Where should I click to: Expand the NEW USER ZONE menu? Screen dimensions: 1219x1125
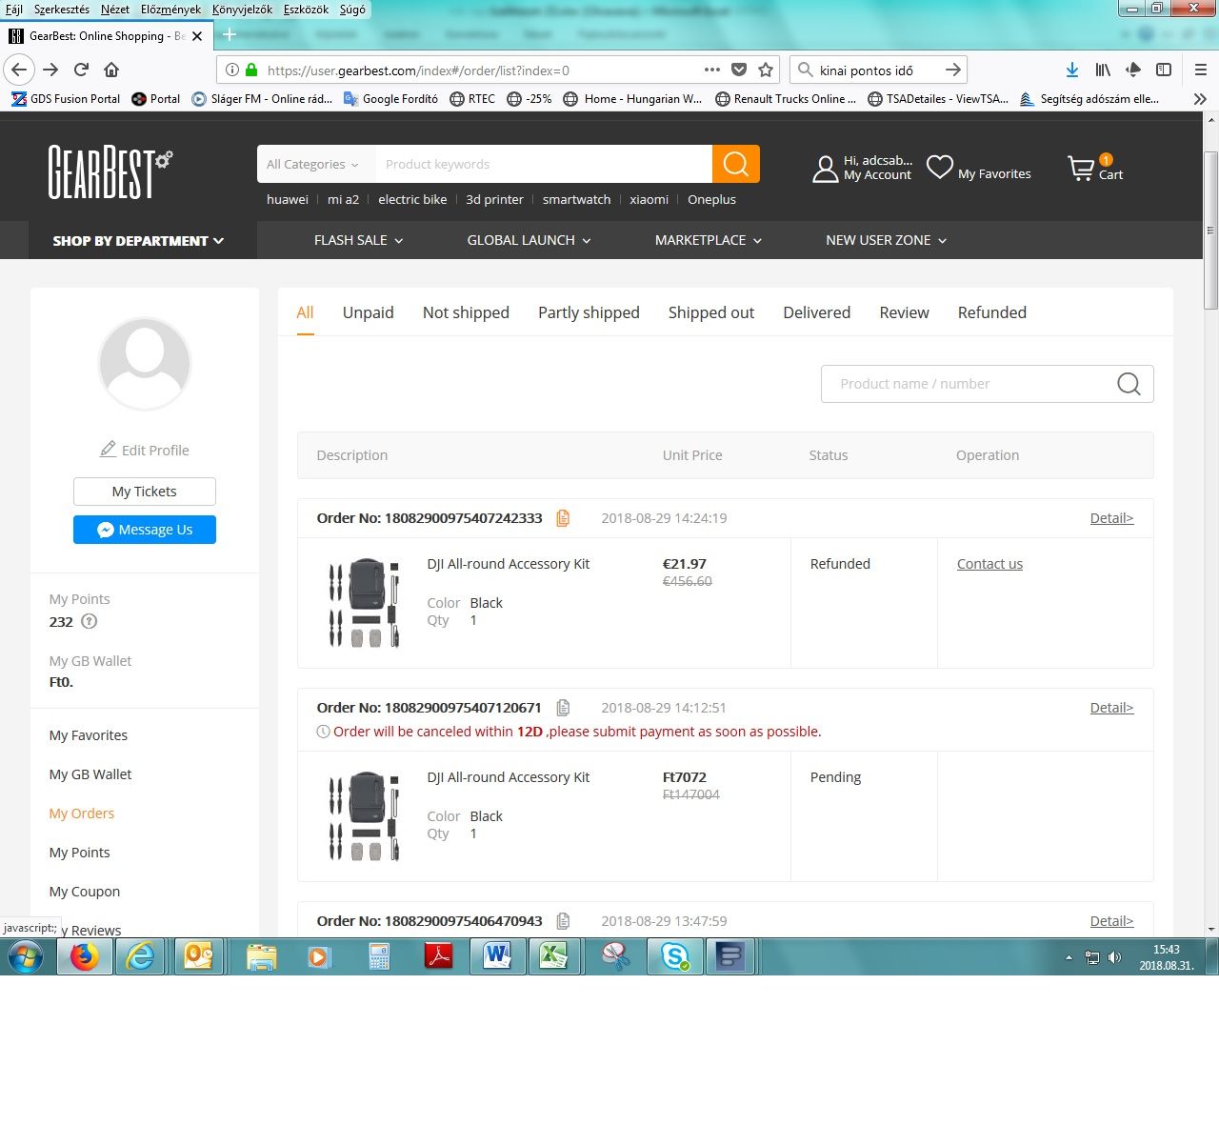pos(887,240)
